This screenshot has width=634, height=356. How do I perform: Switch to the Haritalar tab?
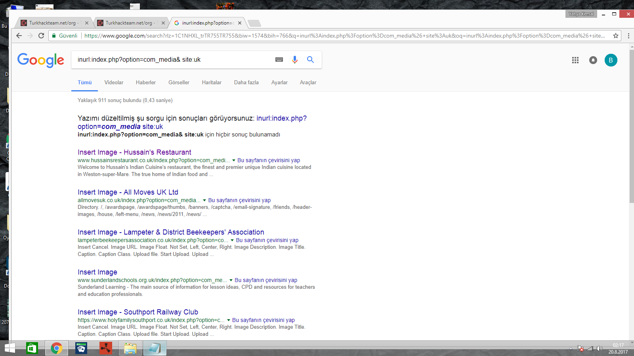tap(212, 83)
